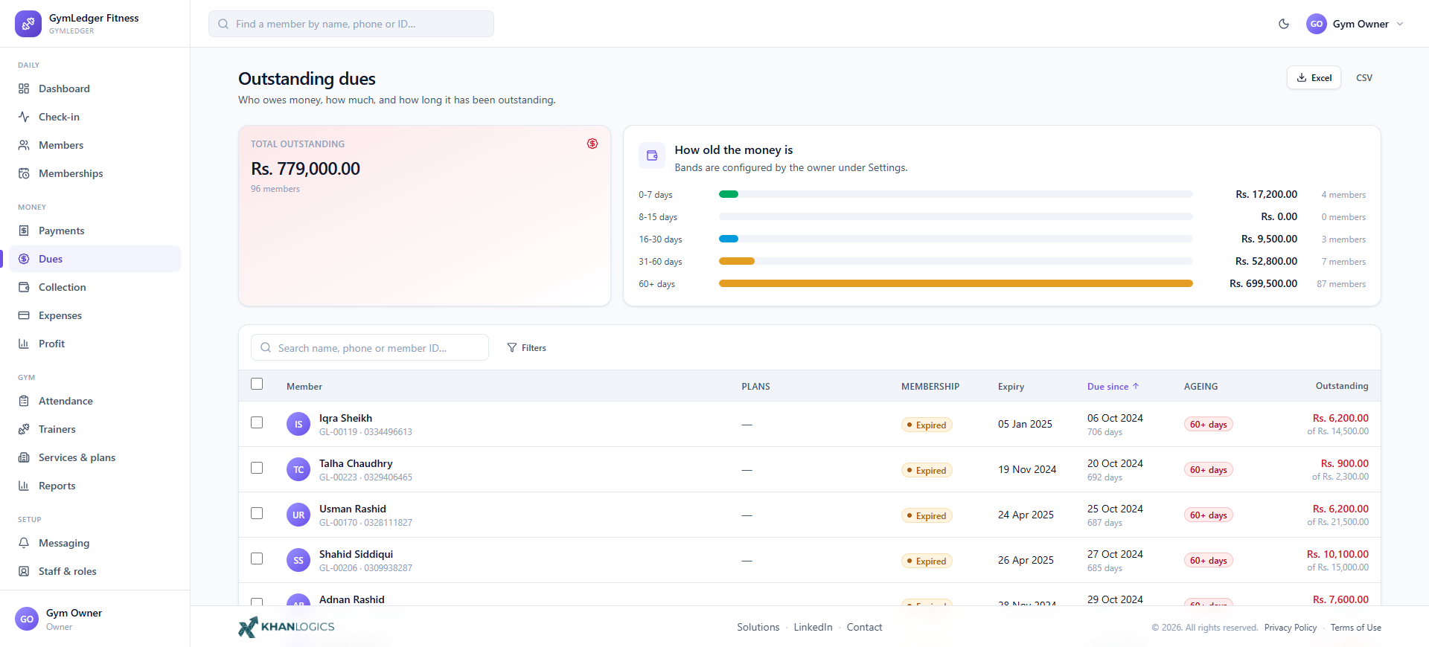This screenshot has width=1429, height=647.
Task: Sort by Due since column
Action: pos(1113,387)
